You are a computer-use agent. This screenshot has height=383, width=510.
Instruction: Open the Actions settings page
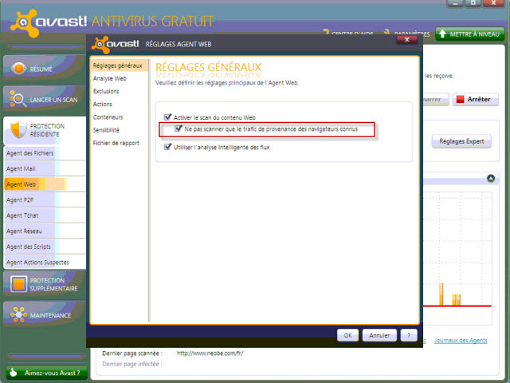(x=103, y=105)
